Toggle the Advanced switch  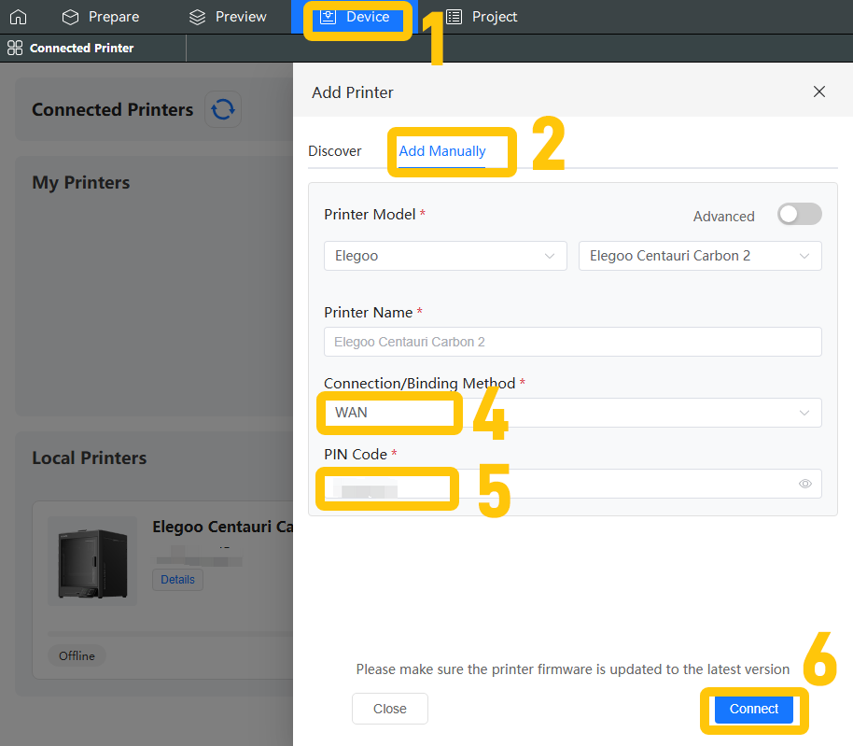coord(799,214)
